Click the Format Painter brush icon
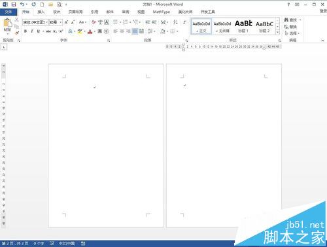 pos(17,33)
